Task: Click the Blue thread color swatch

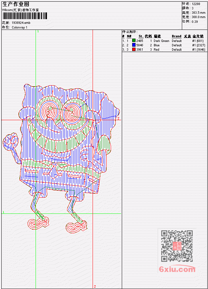Action: point(134,45)
